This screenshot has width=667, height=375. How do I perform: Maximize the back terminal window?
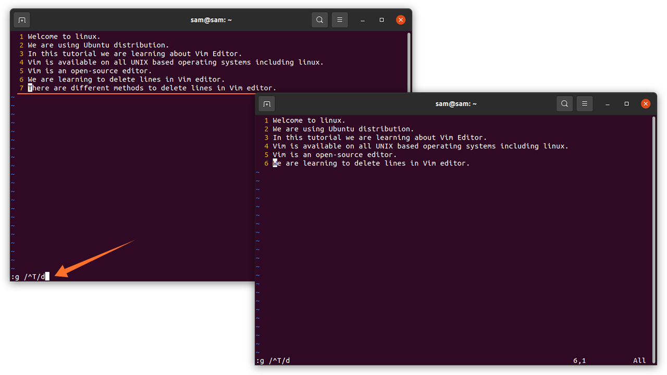[x=381, y=20]
